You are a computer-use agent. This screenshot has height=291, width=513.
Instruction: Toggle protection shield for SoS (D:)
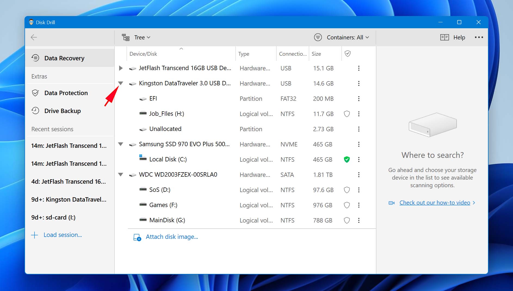[347, 190]
